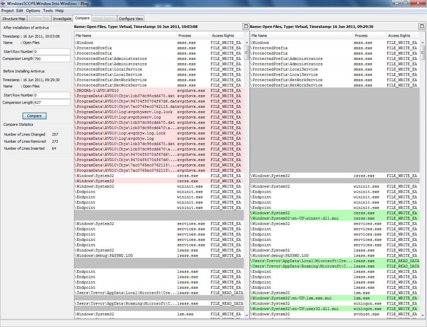Click left pane scrollbar down arrow
427x327 pixels.
point(247,315)
